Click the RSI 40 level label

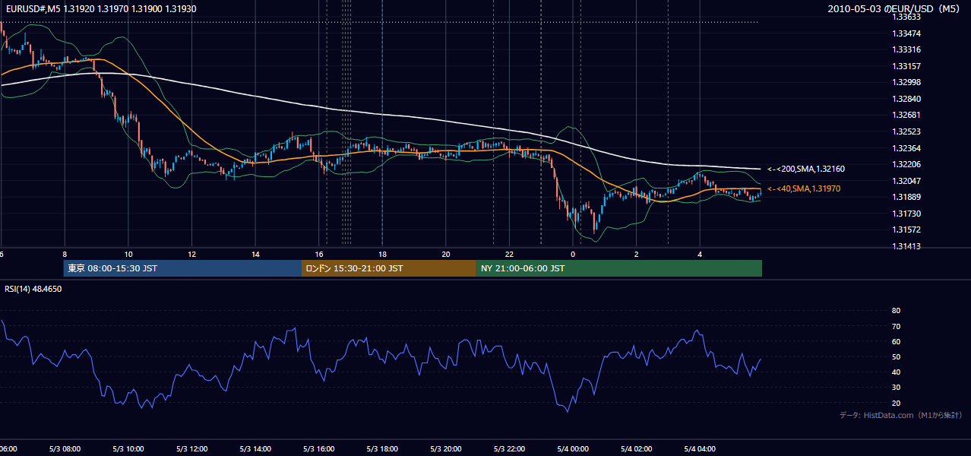896,372
